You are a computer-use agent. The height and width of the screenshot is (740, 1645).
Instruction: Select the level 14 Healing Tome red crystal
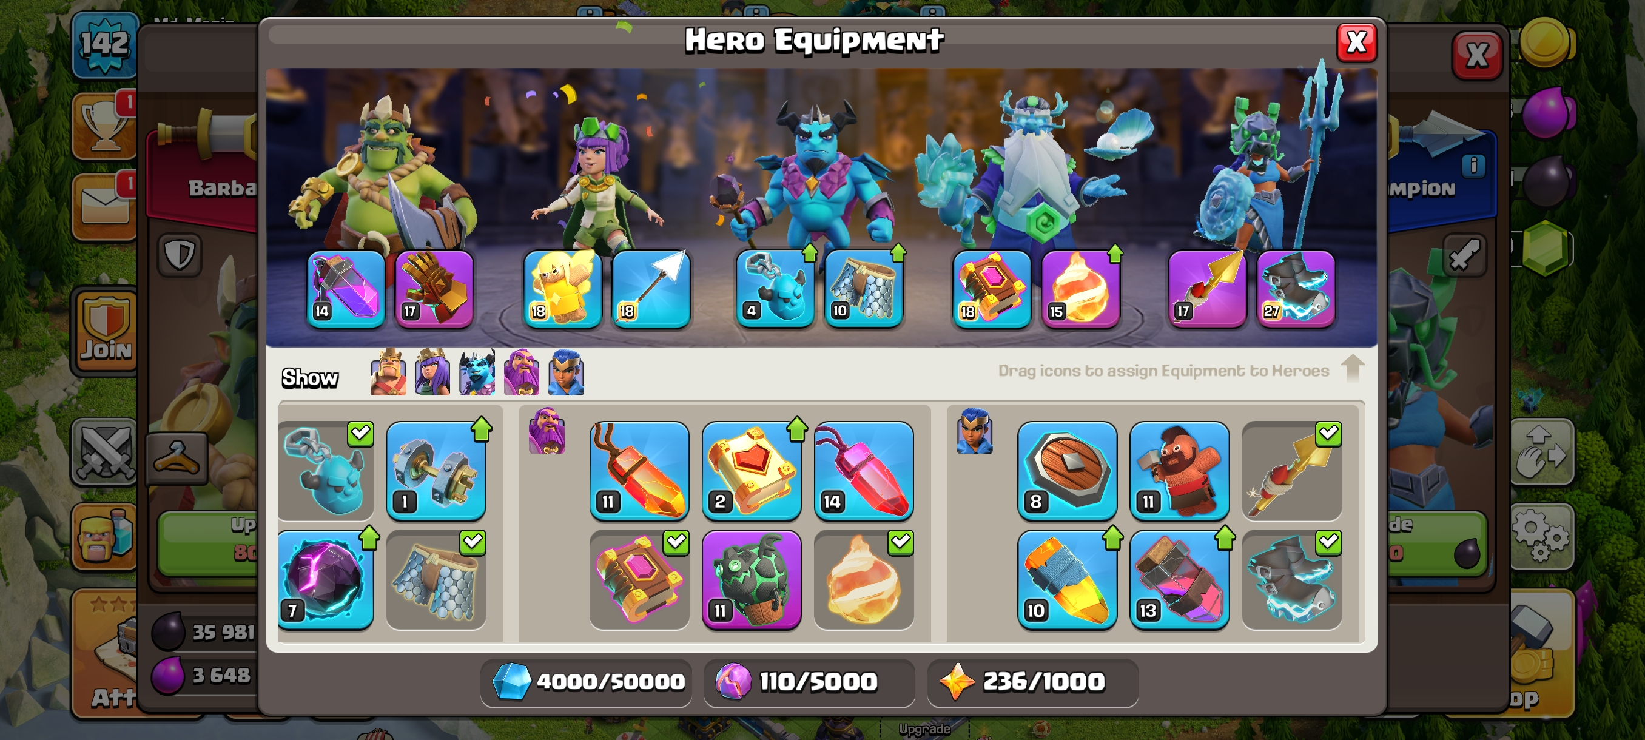point(863,471)
